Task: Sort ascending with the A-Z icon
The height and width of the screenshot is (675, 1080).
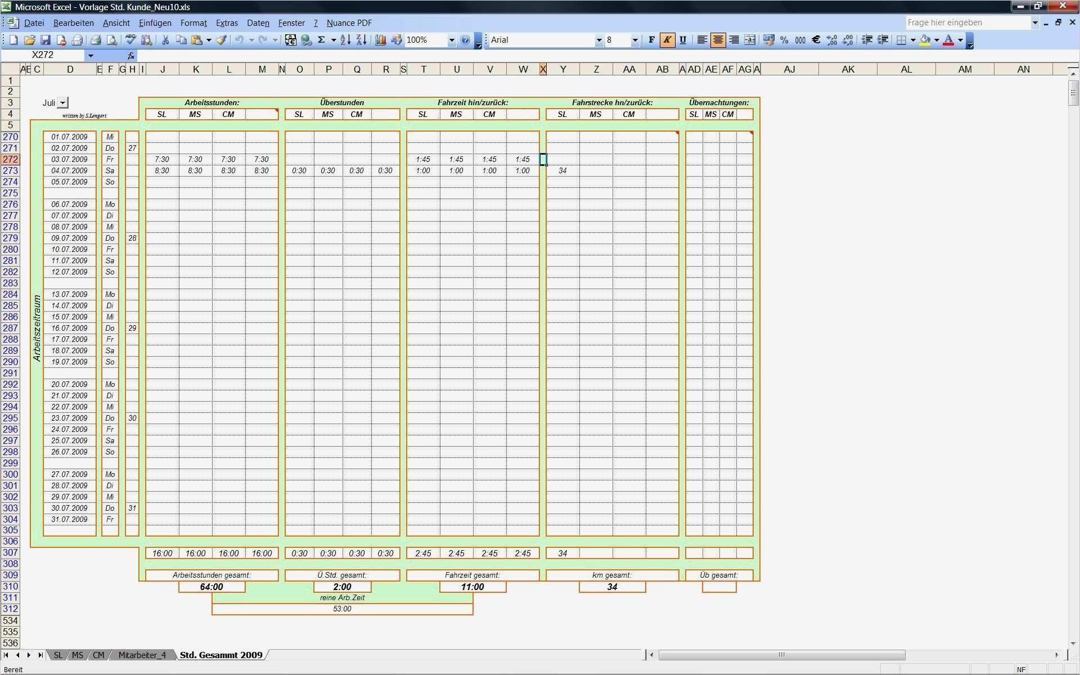Action: click(x=345, y=40)
